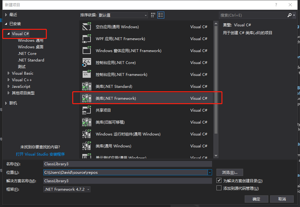Click the 类库(通用 Windows) template icon

click(87, 146)
